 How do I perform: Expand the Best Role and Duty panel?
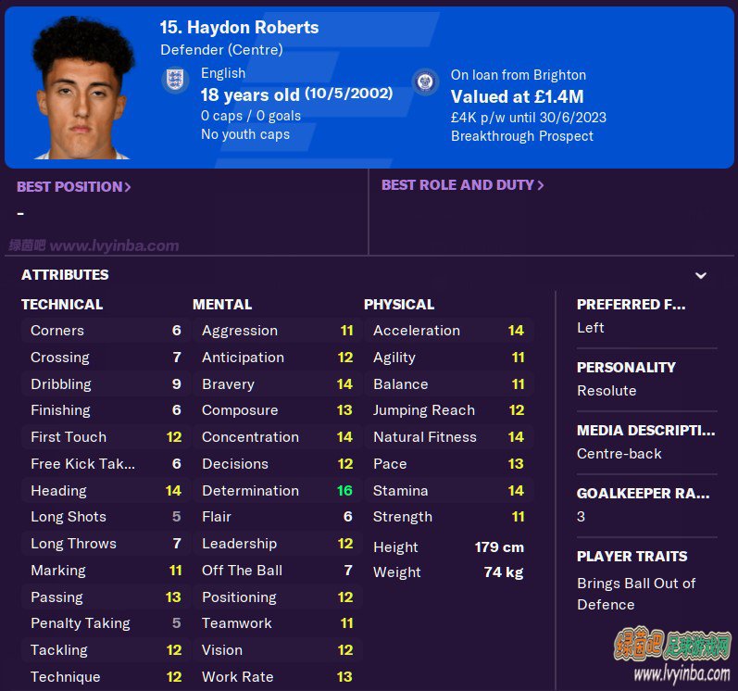coord(463,185)
